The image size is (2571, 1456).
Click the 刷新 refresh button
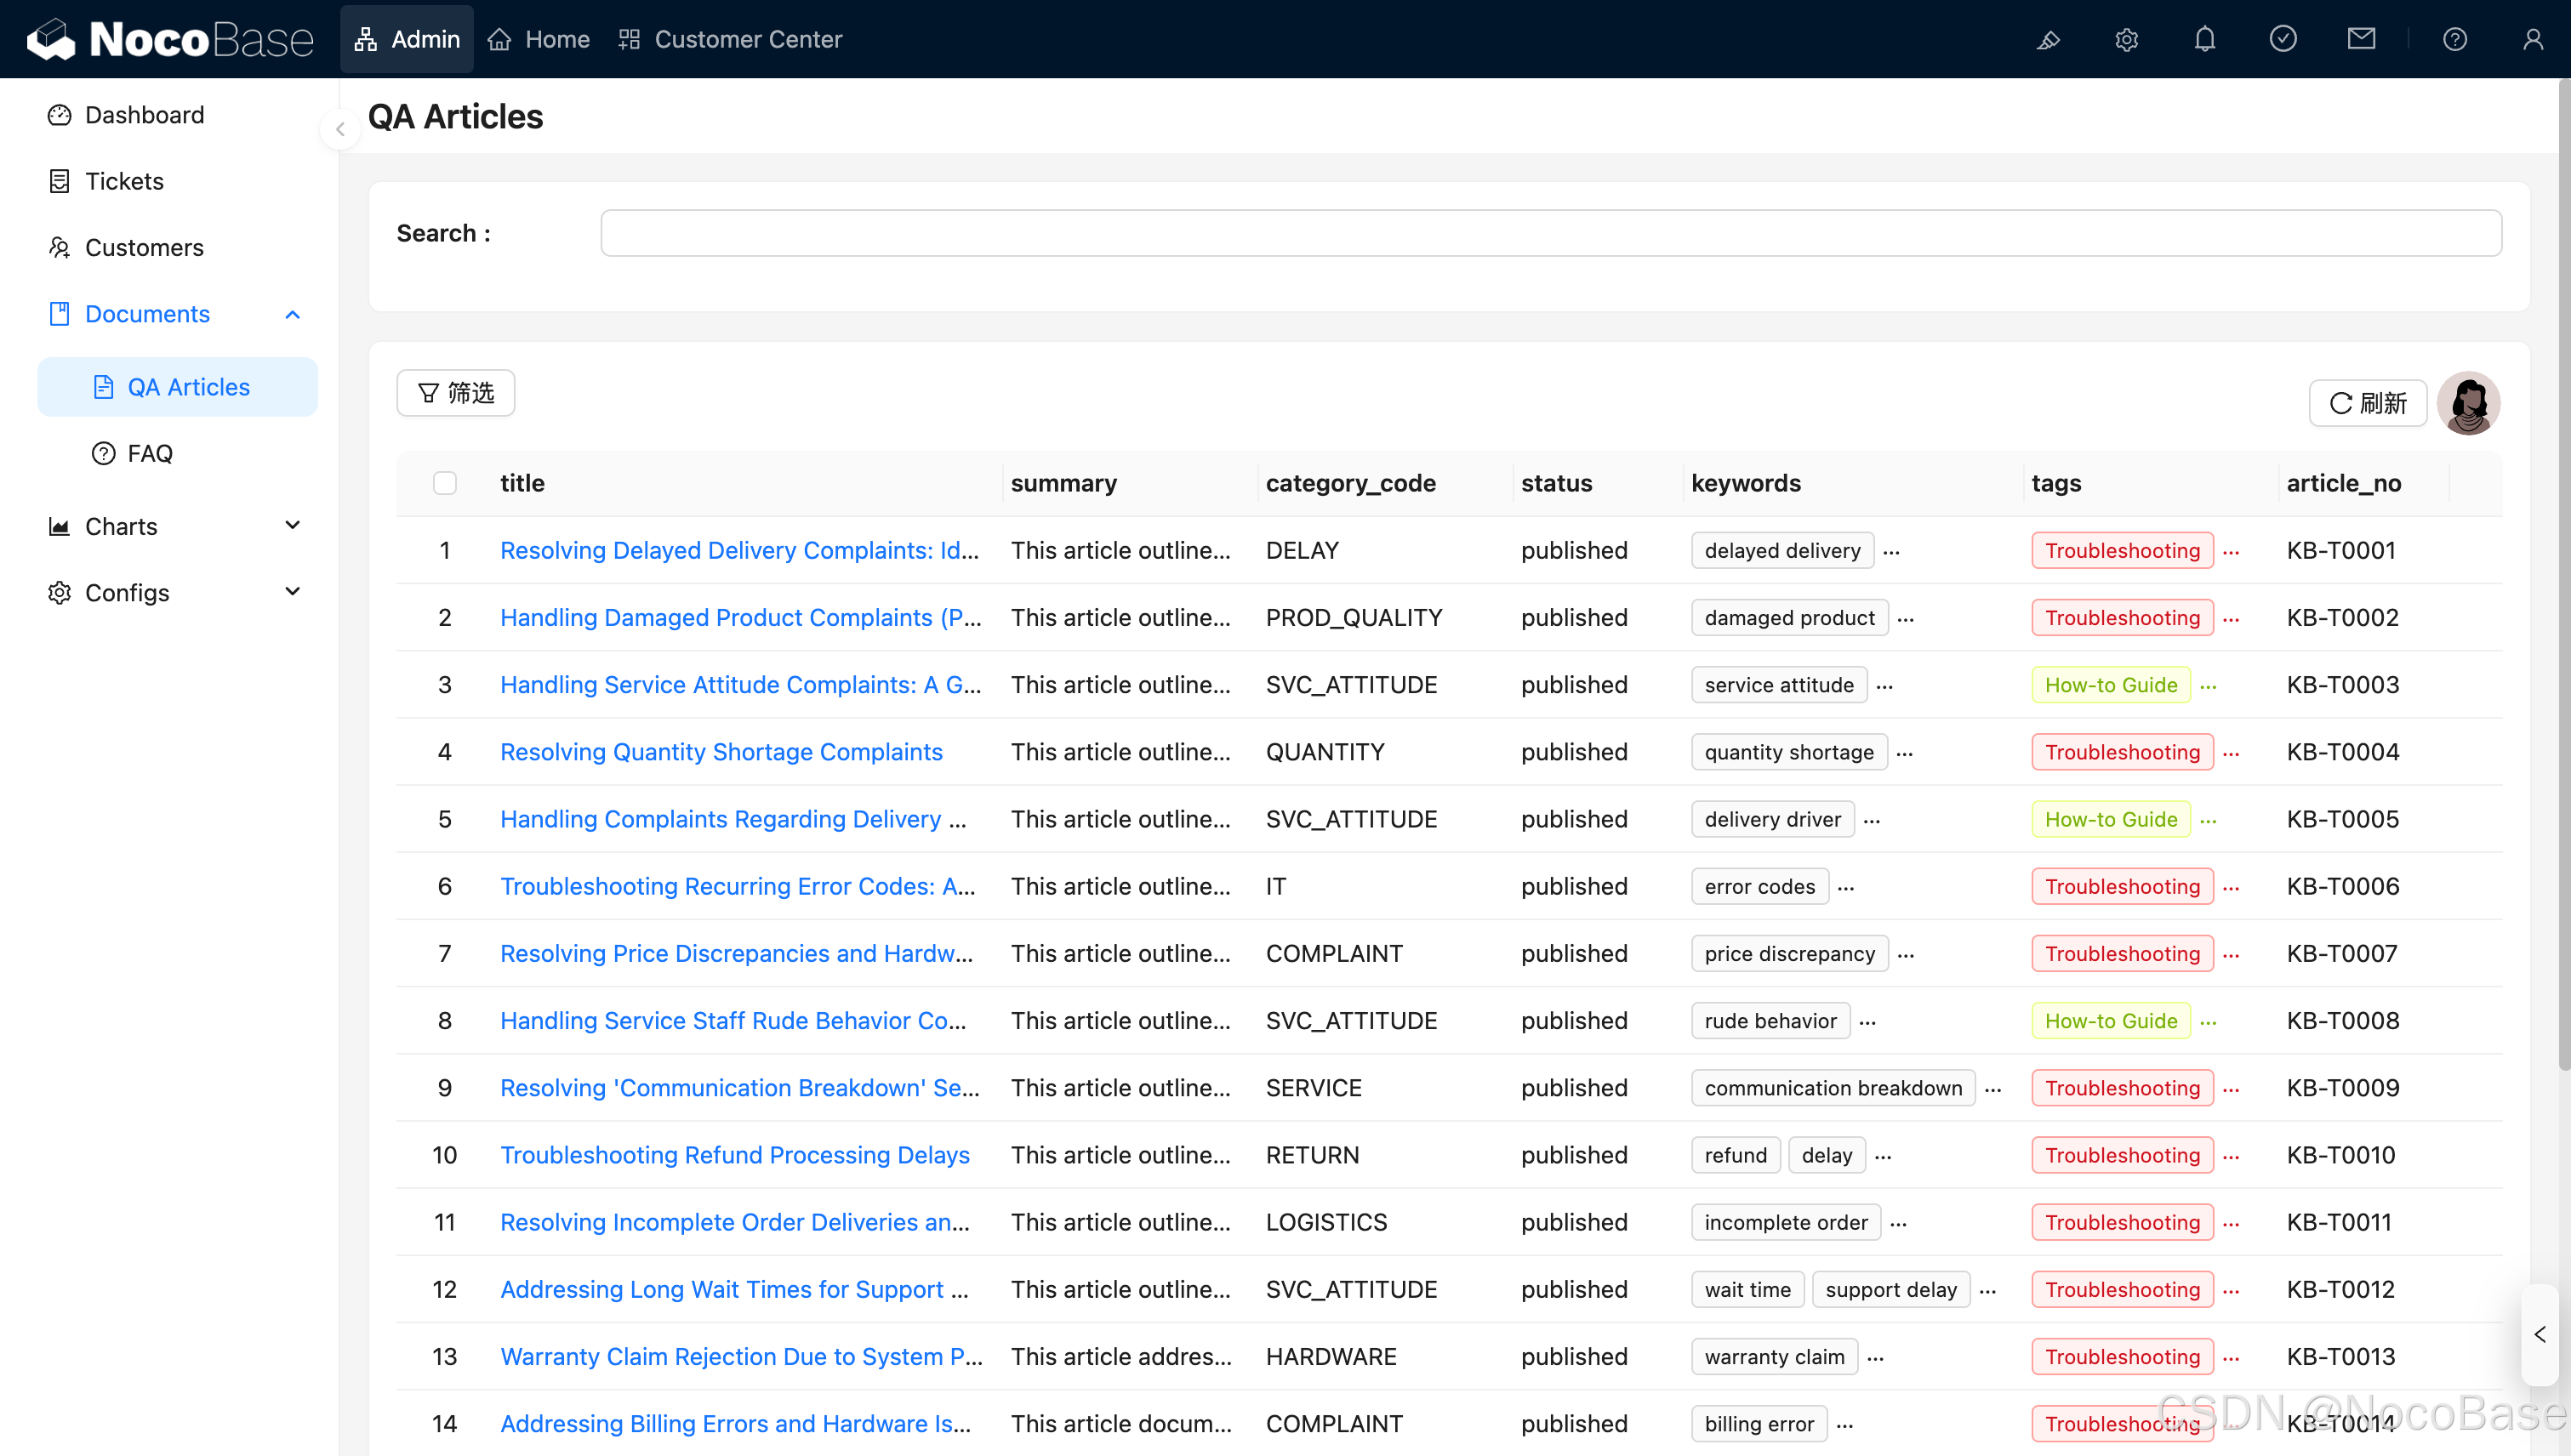(x=2367, y=403)
